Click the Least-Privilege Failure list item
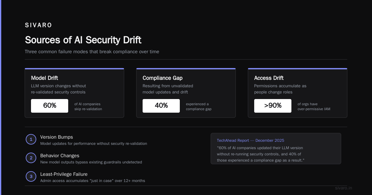 pyautogui.click(x=93, y=177)
